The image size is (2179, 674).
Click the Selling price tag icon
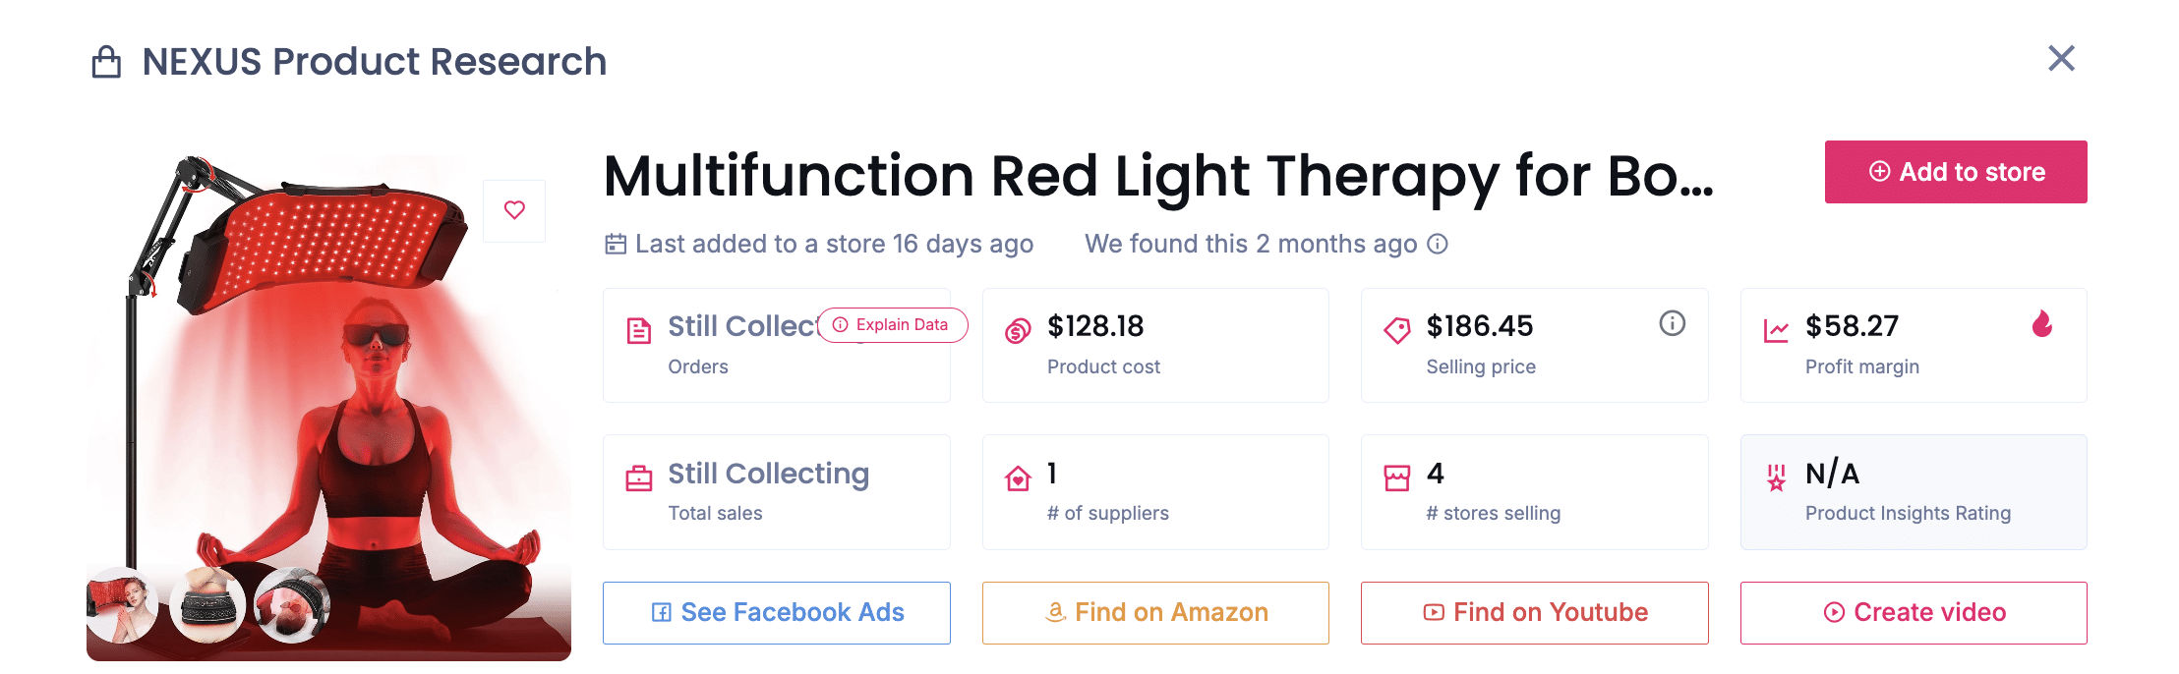tap(1396, 331)
